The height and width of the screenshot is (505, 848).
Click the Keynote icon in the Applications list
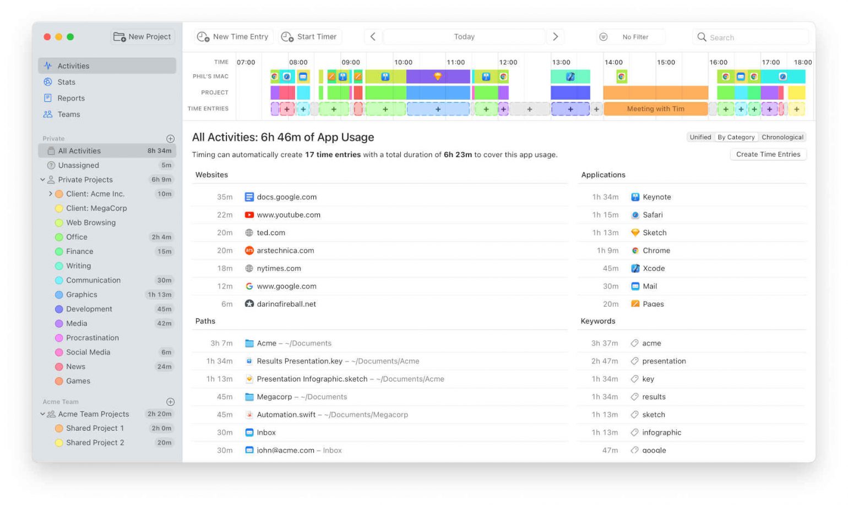[635, 197]
